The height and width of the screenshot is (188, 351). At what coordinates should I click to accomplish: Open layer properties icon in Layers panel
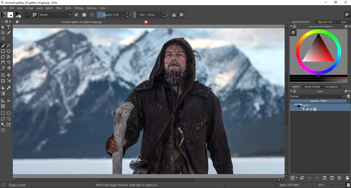339,178
